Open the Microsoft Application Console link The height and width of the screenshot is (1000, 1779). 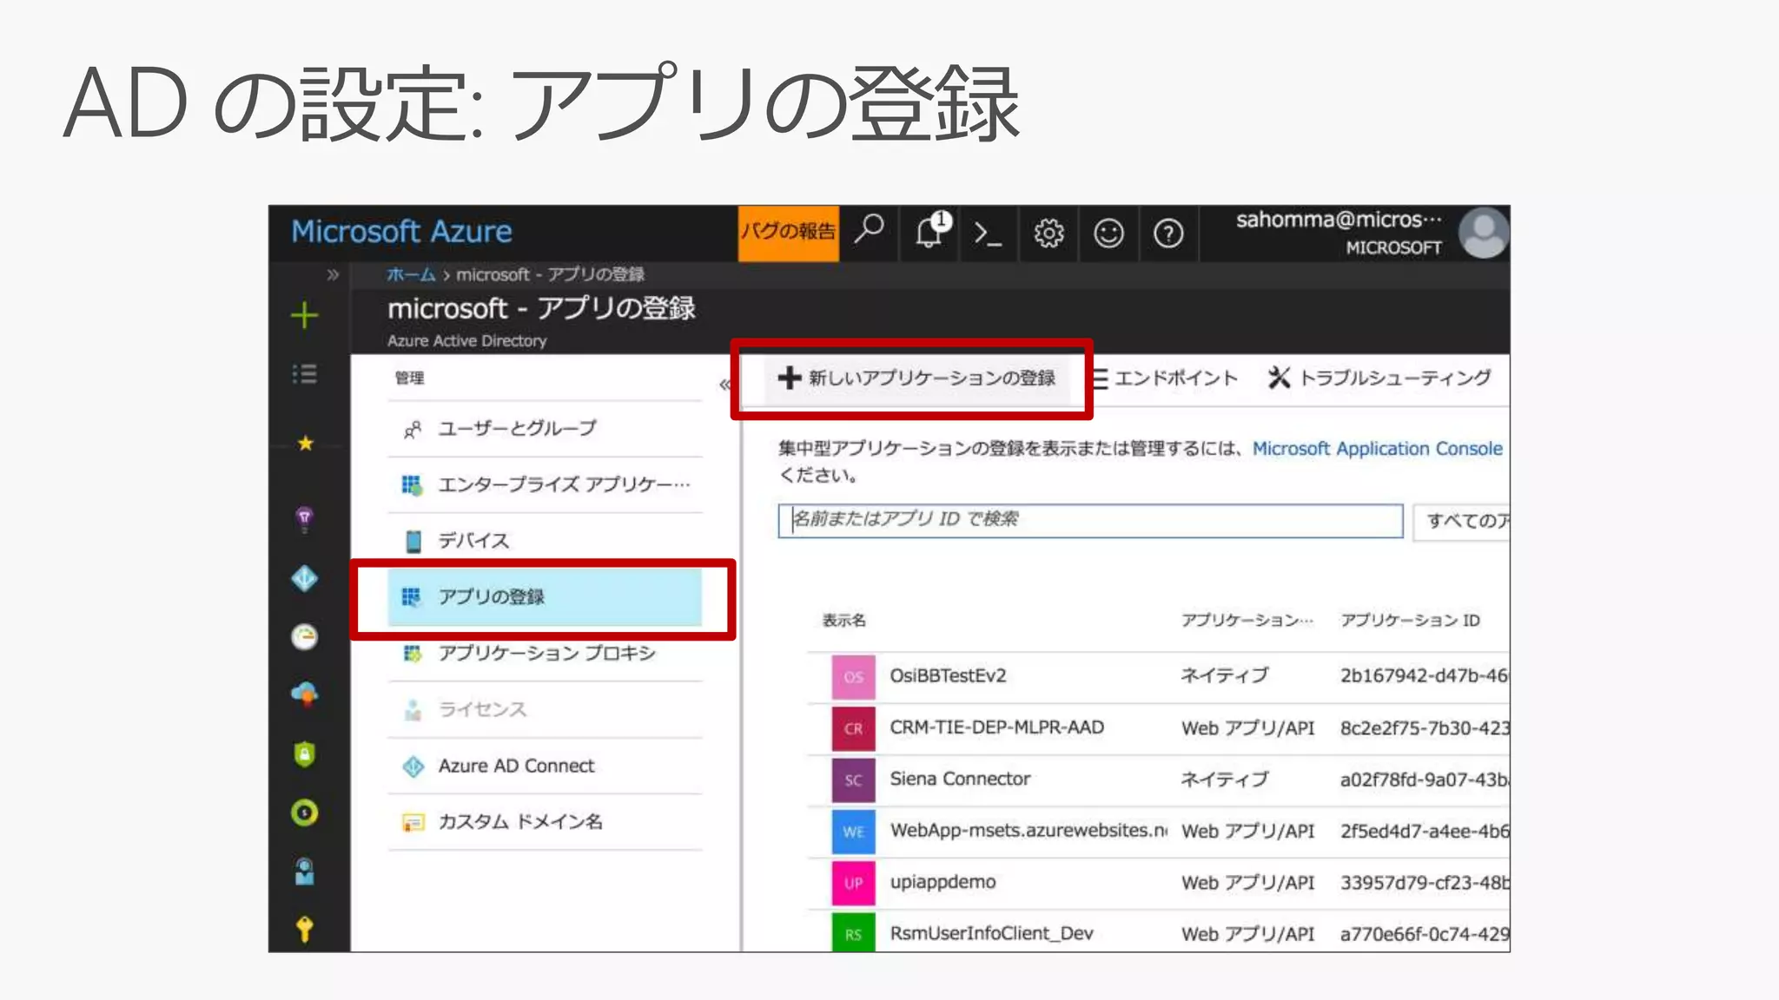(1377, 449)
